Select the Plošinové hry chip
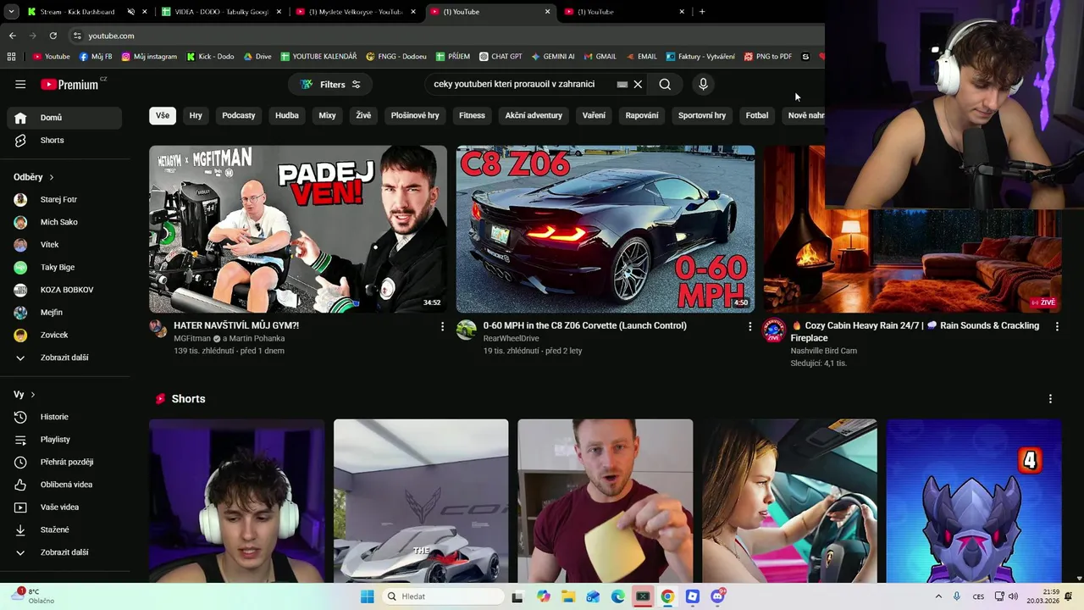Image resolution: width=1084 pixels, height=610 pixels. [415, 115]
